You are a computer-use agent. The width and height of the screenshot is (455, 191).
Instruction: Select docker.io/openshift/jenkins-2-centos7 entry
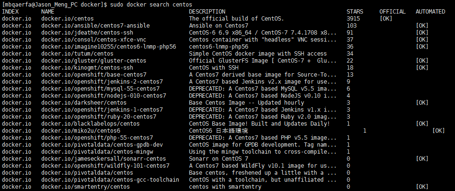tap(102, 81)
